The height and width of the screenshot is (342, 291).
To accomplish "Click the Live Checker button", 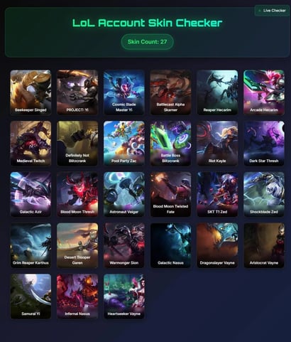I will [x=272, y=11].
